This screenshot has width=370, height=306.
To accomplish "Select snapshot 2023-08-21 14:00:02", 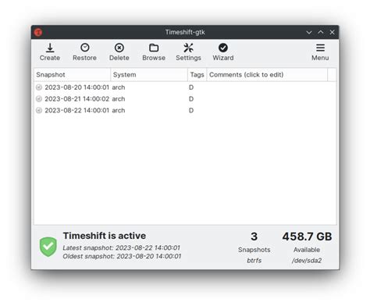I will 76,99.
